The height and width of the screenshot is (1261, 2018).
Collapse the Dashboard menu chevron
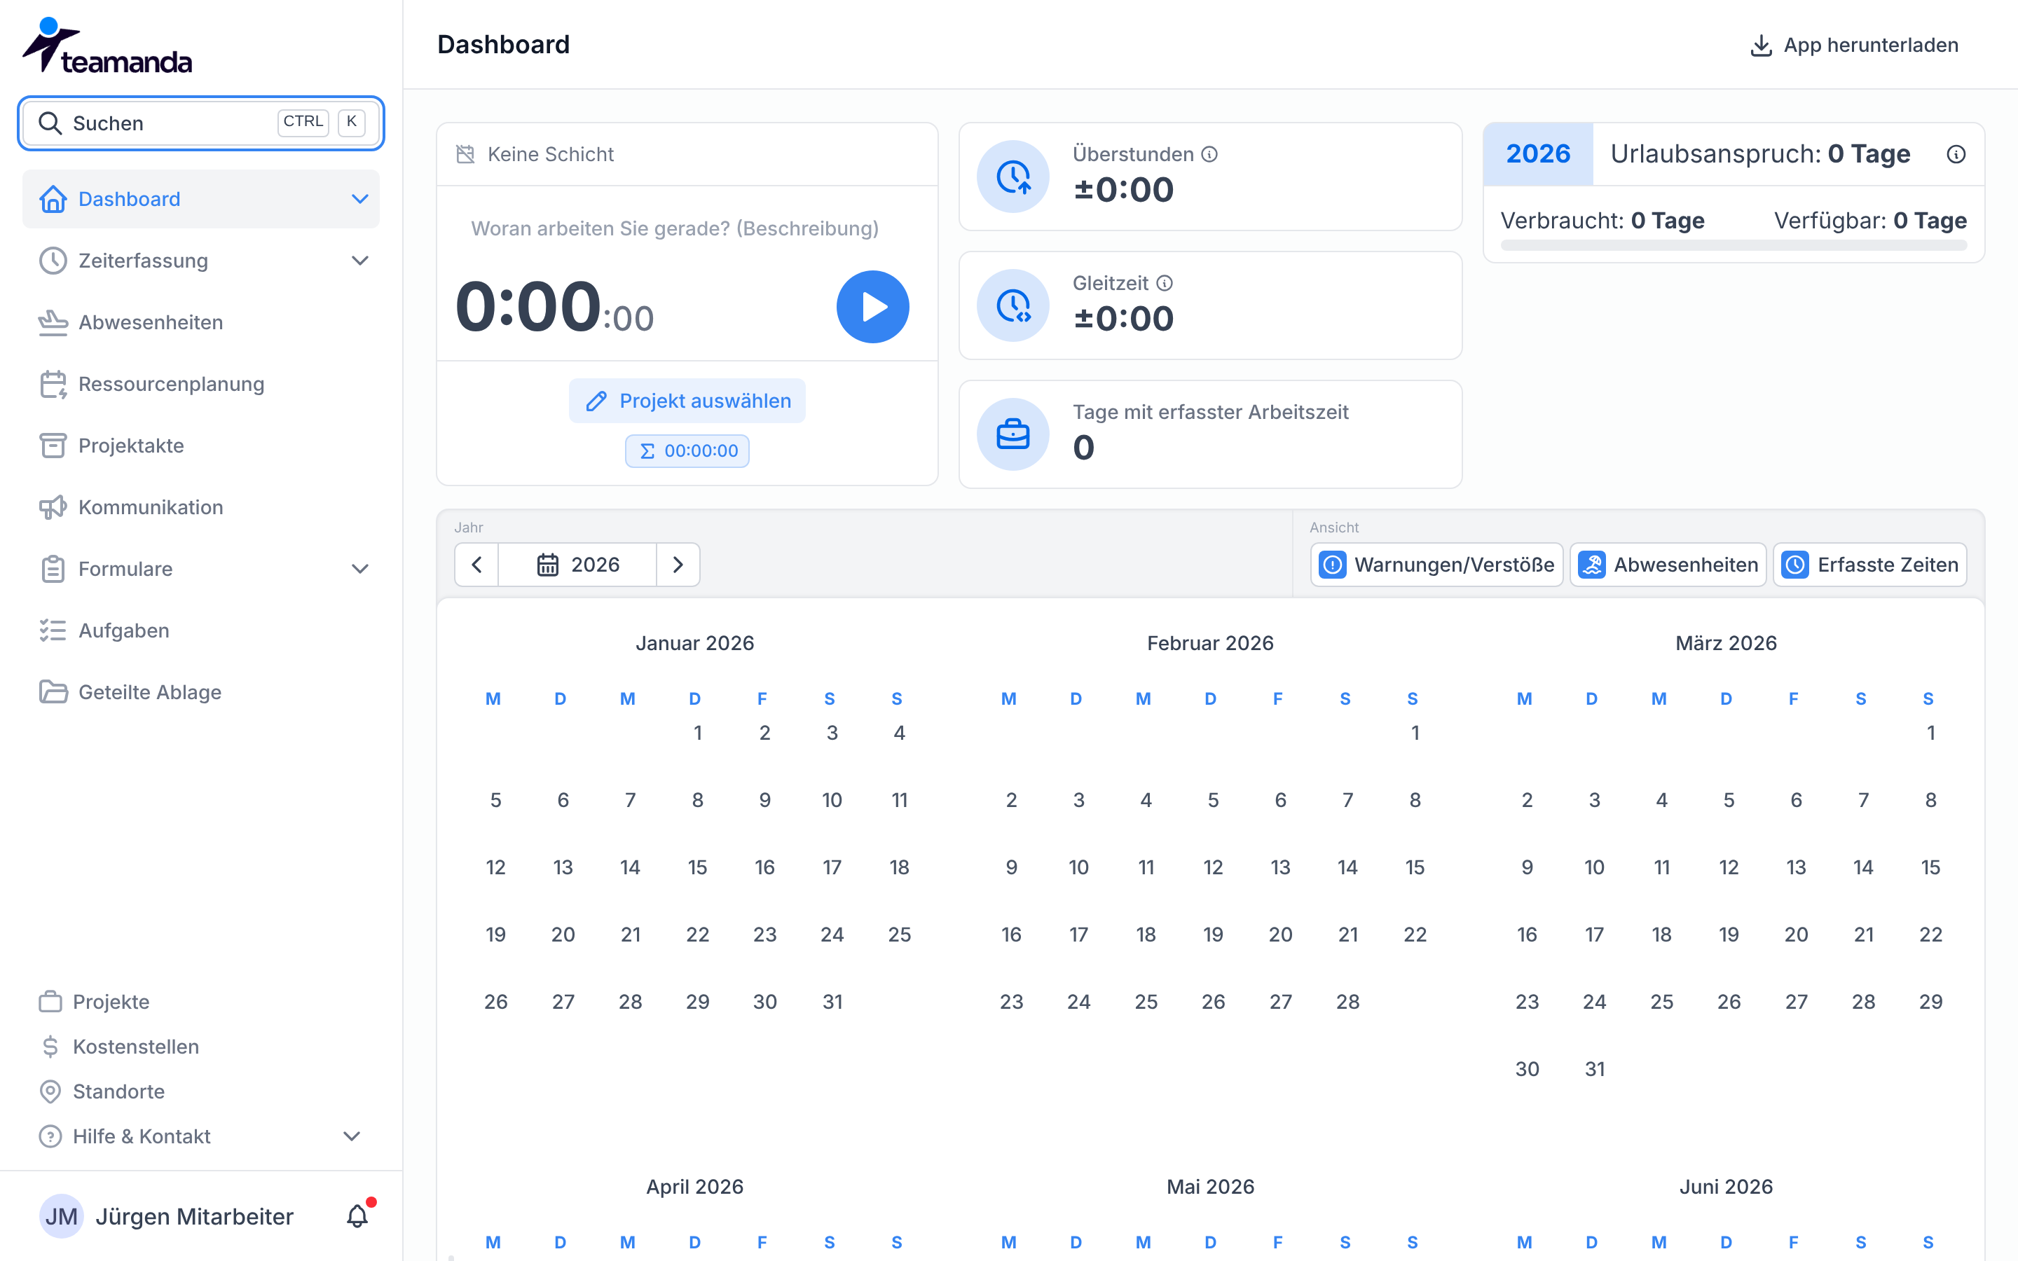(x=359, y=200)
